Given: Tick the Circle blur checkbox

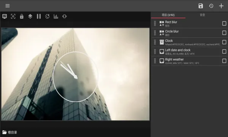Looking at the screenshot, I should [224, 33].
